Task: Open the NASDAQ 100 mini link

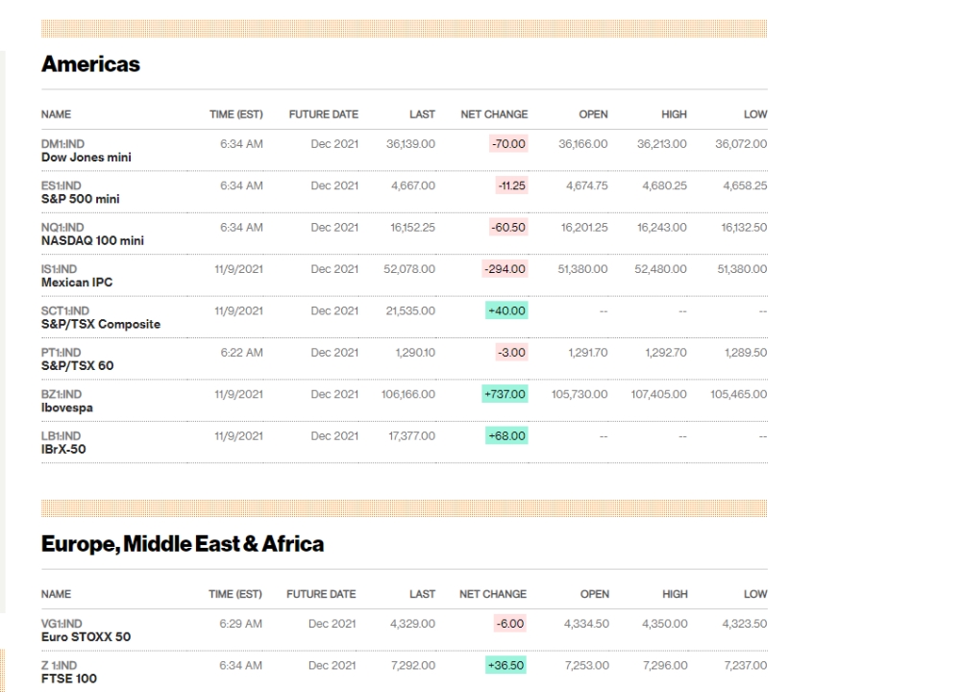Action: 92,241
